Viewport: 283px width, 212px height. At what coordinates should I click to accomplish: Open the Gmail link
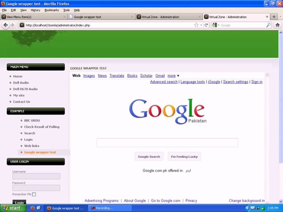tap(160, 76)
